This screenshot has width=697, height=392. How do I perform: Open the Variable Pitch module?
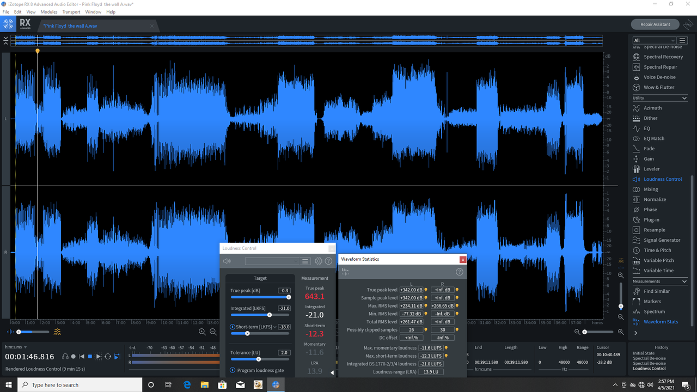(653, 260)
